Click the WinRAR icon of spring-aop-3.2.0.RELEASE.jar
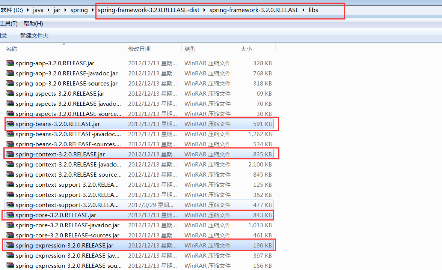Screen dimensions: 442x270 tap(10, 63)
